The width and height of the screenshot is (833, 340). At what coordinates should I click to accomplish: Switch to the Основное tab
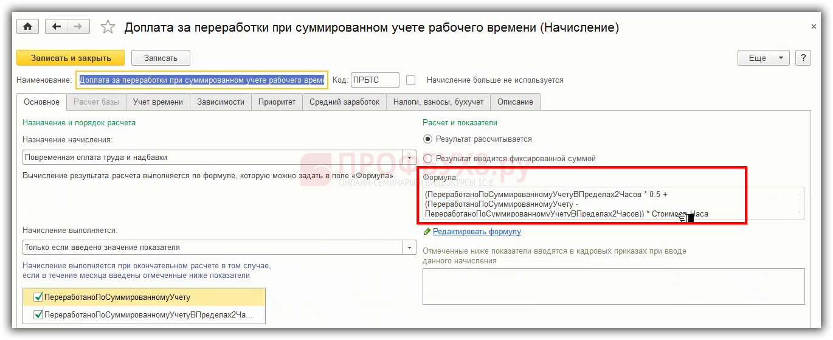pos(41,102)
